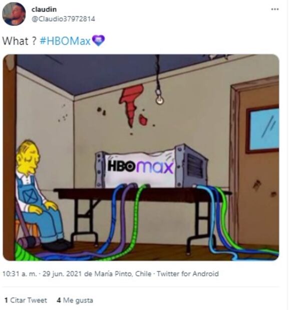
Task: View the 4 Me gusta likes list
Action: tap(75, 300)
